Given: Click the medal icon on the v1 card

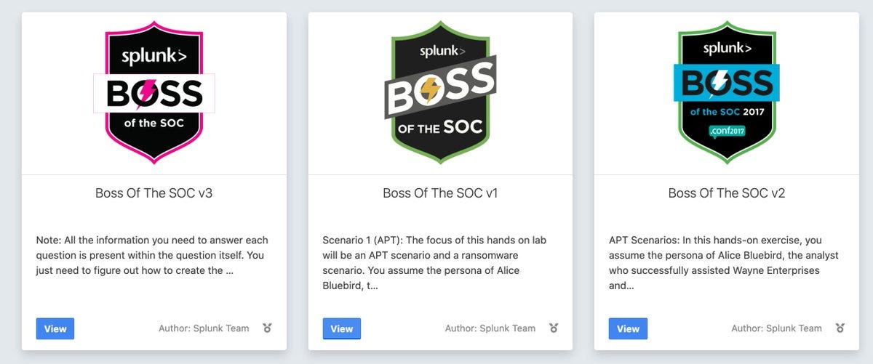Looking at the screenshot, I should click(x=554, y=328).
